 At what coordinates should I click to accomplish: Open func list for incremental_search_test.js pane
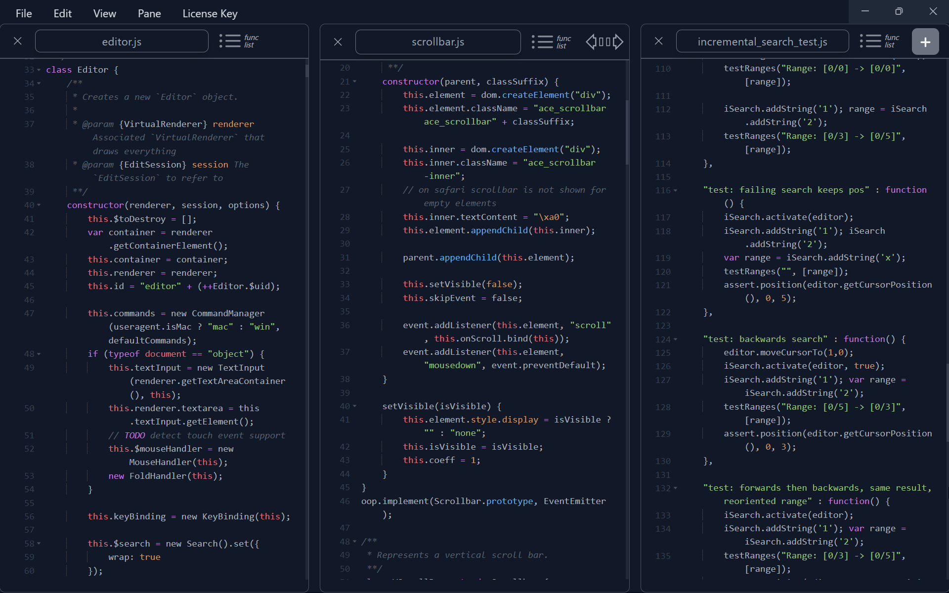tap(880, 41)
